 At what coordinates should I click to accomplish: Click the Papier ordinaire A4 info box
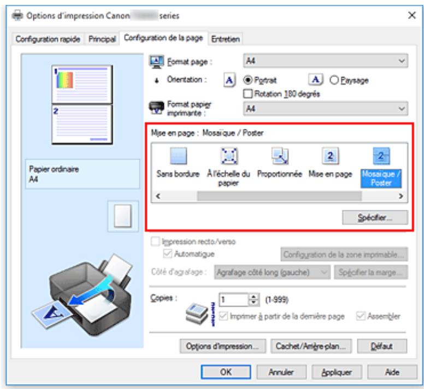click(x=83, y=174)
